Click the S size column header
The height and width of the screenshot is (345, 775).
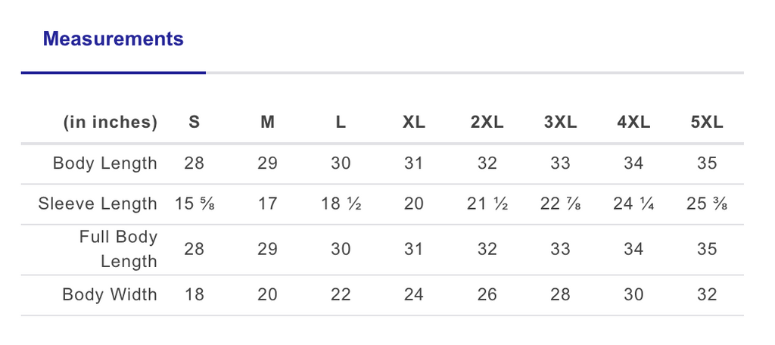pyautogui.click(x=195, y=122)
